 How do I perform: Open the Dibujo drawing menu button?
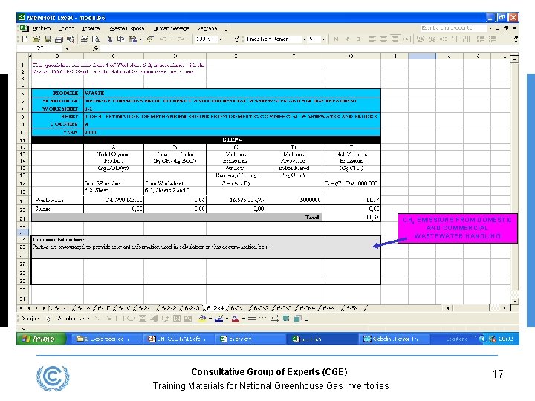pyautogui.click(x=30, y=319)
